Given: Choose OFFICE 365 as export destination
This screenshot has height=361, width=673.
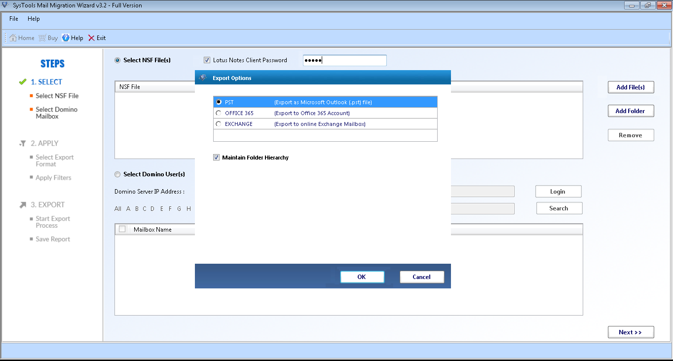Looking at the screenshot, I should point(218,113).
